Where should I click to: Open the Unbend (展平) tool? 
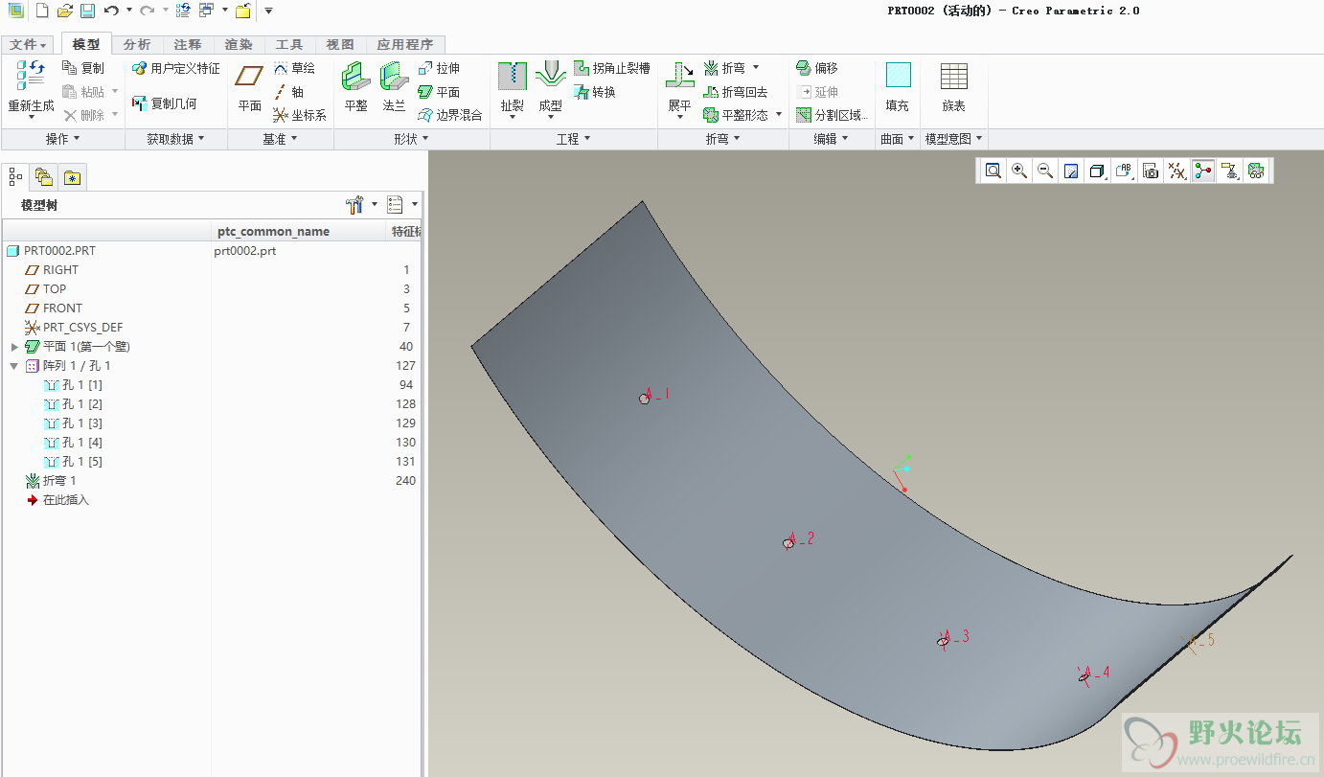pos(679,76)
